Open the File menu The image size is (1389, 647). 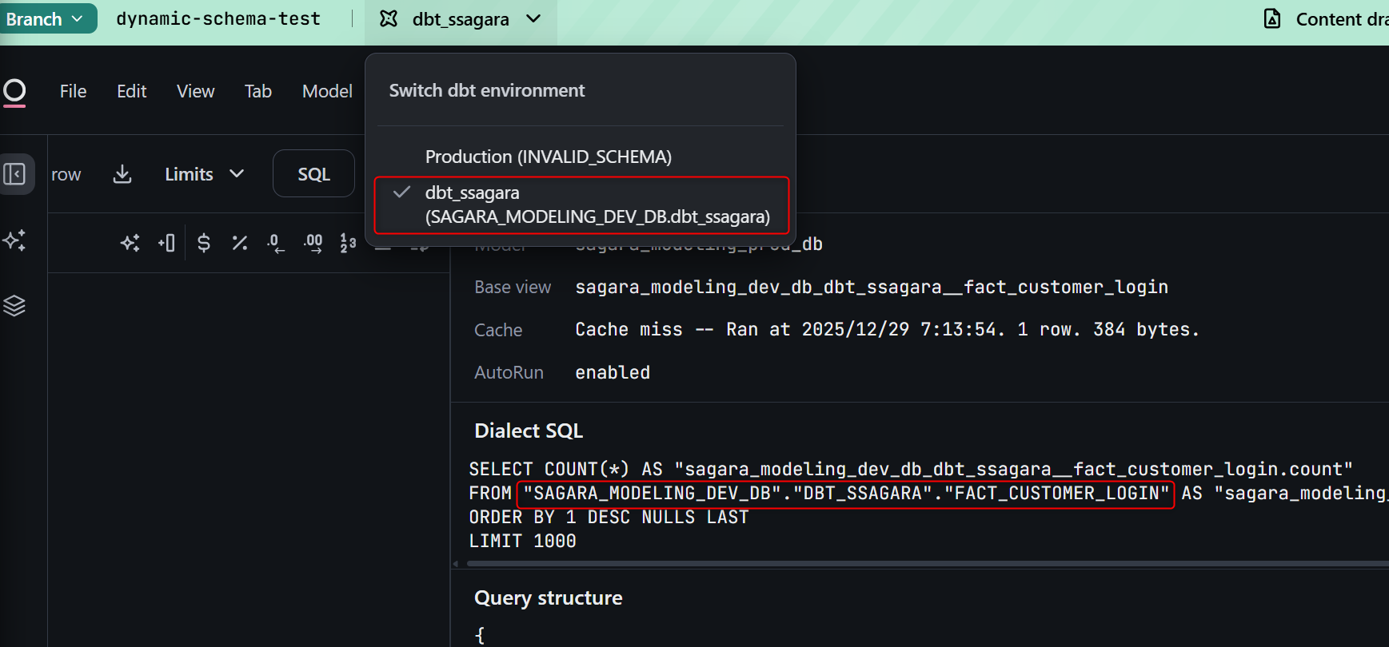[73, 91]
